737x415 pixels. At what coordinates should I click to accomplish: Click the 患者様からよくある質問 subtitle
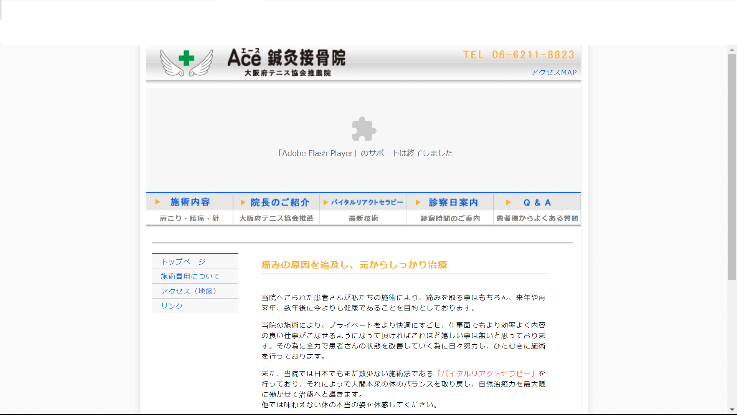tap(537, 218)
